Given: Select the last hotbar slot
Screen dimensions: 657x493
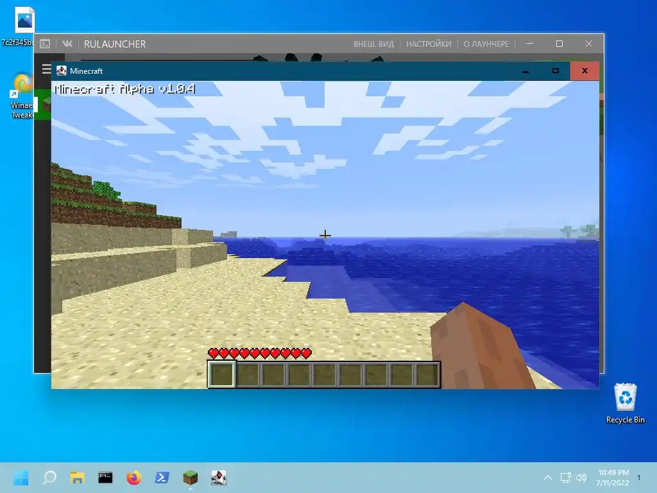Looking at the screenshot, I should pyautogui.click(x=427, y=374).
